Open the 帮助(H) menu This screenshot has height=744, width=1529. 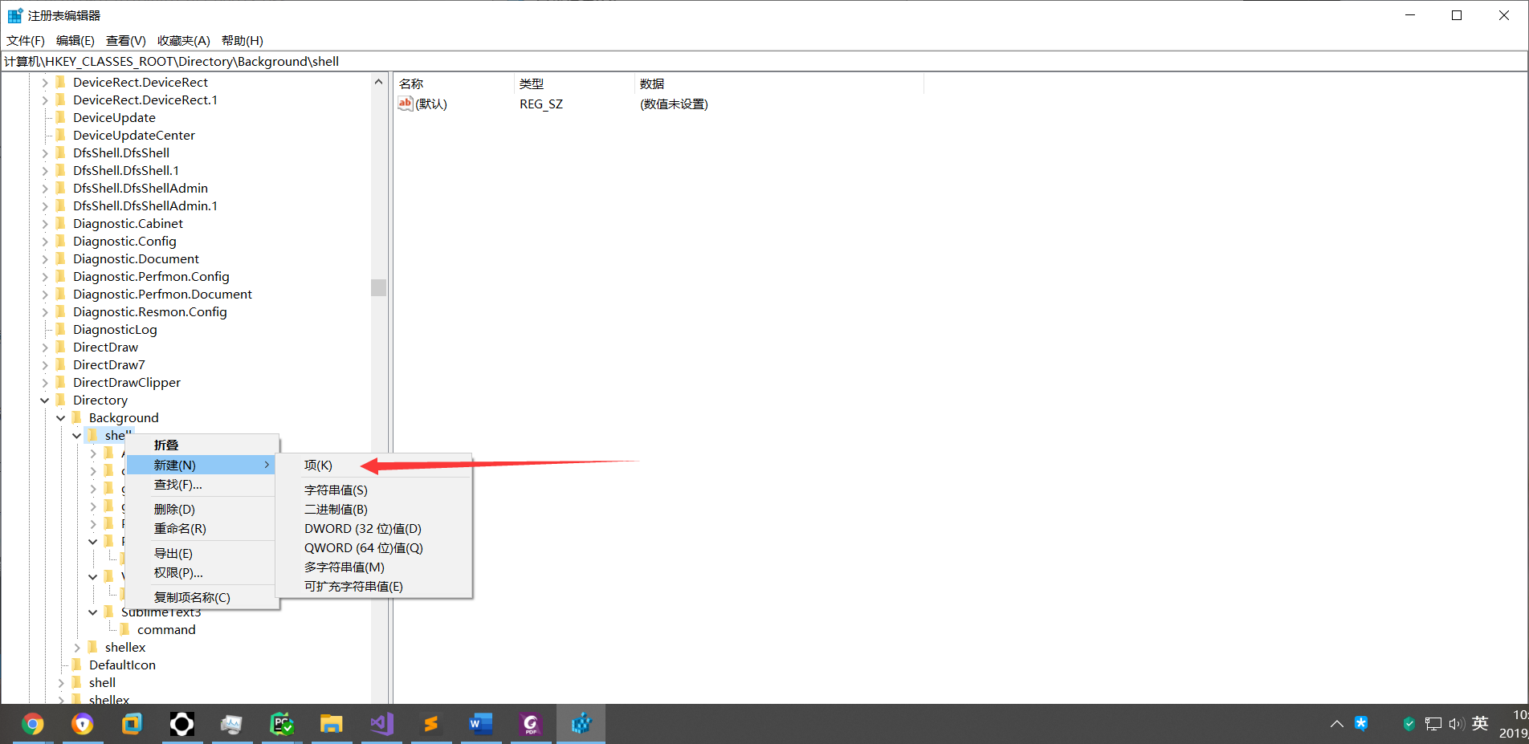click(243, 40)
